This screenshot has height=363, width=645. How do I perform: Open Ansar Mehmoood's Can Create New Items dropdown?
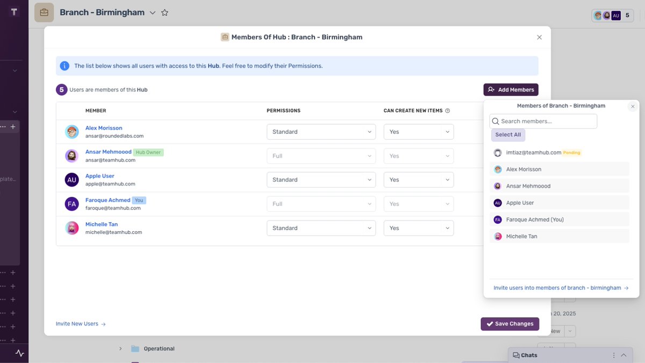pyautogui.click(x=419, y=156)
